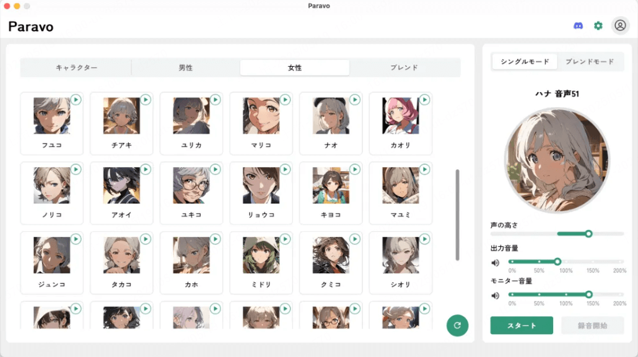Viewport: 638px width, 357px height.
Task: Adjust the 声の高さ pitch slider handle
Action: pyautogui.click(x=588, y=234)
